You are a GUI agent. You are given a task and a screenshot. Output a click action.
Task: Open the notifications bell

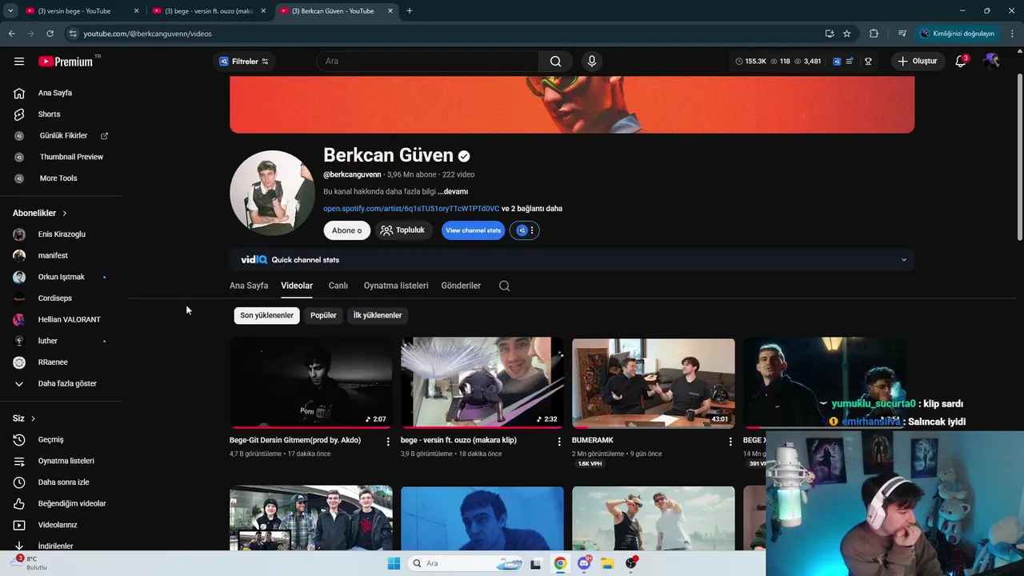coord(961,62)
